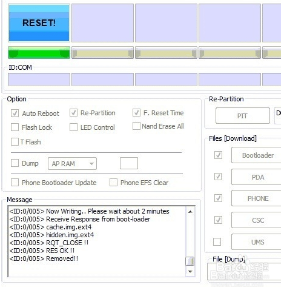Screen dimensions: 287x287
Task: Click the 'hidden.img.ext4' log line
Action: tap(51, 235)
